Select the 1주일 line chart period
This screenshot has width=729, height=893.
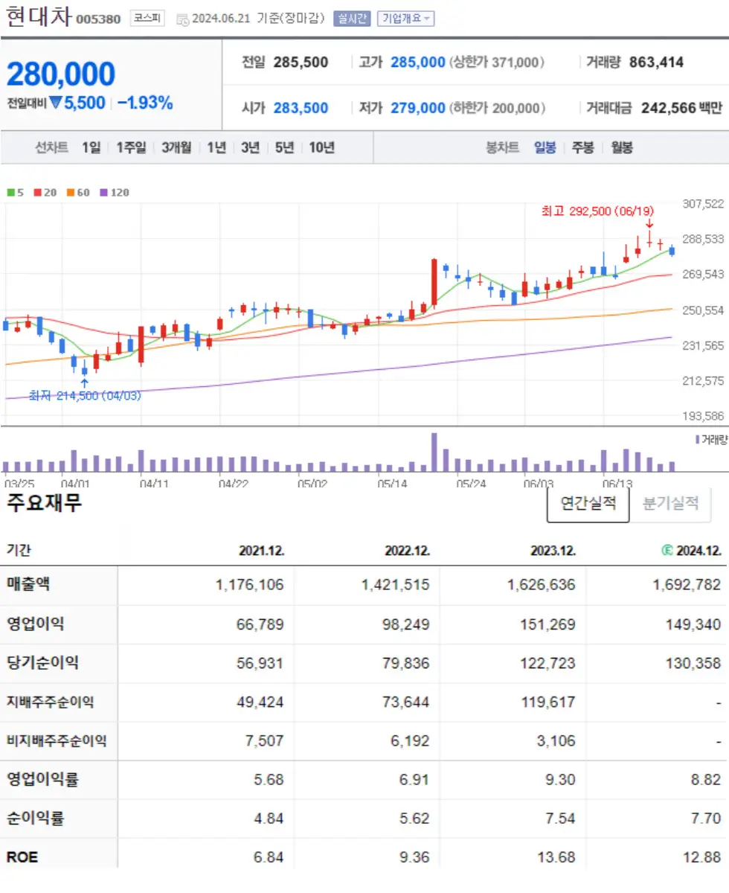(x=132, y=147)
